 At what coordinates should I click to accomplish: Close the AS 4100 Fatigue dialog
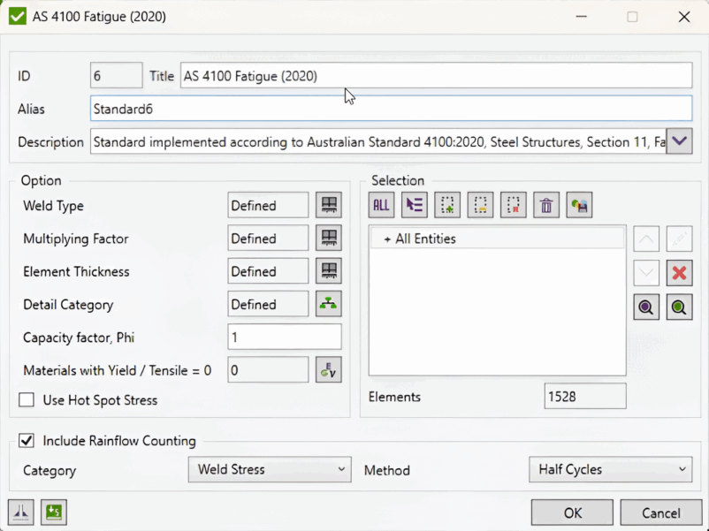[684, 17]
